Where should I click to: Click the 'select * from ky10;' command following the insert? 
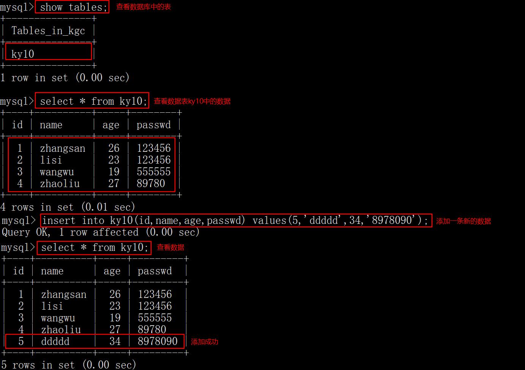(x=95, y=247)
